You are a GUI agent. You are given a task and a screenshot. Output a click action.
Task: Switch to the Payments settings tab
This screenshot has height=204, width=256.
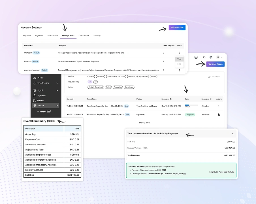tap(39, 36)
